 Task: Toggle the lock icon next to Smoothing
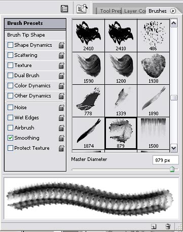coord(61,138)
